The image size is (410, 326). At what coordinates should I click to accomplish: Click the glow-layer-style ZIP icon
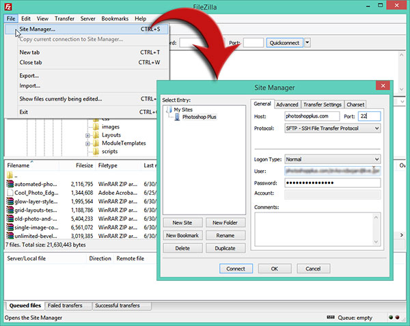(x=10, y=202)
